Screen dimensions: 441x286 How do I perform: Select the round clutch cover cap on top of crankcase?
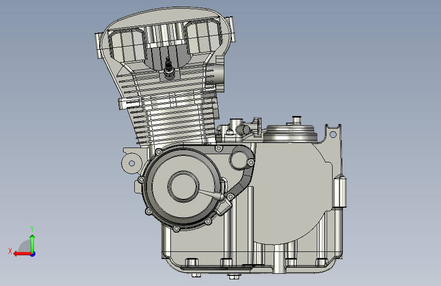click(x=290, y=133)
